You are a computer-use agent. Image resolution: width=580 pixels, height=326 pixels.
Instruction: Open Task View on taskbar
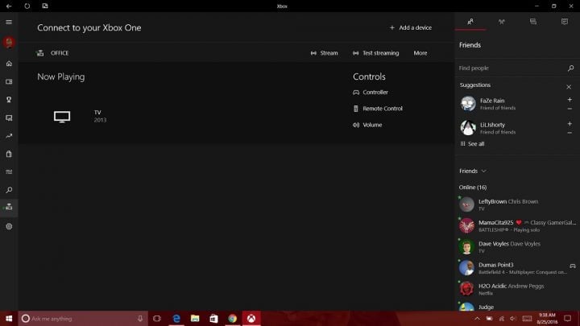pyautogui.click(x=157, y=318)
